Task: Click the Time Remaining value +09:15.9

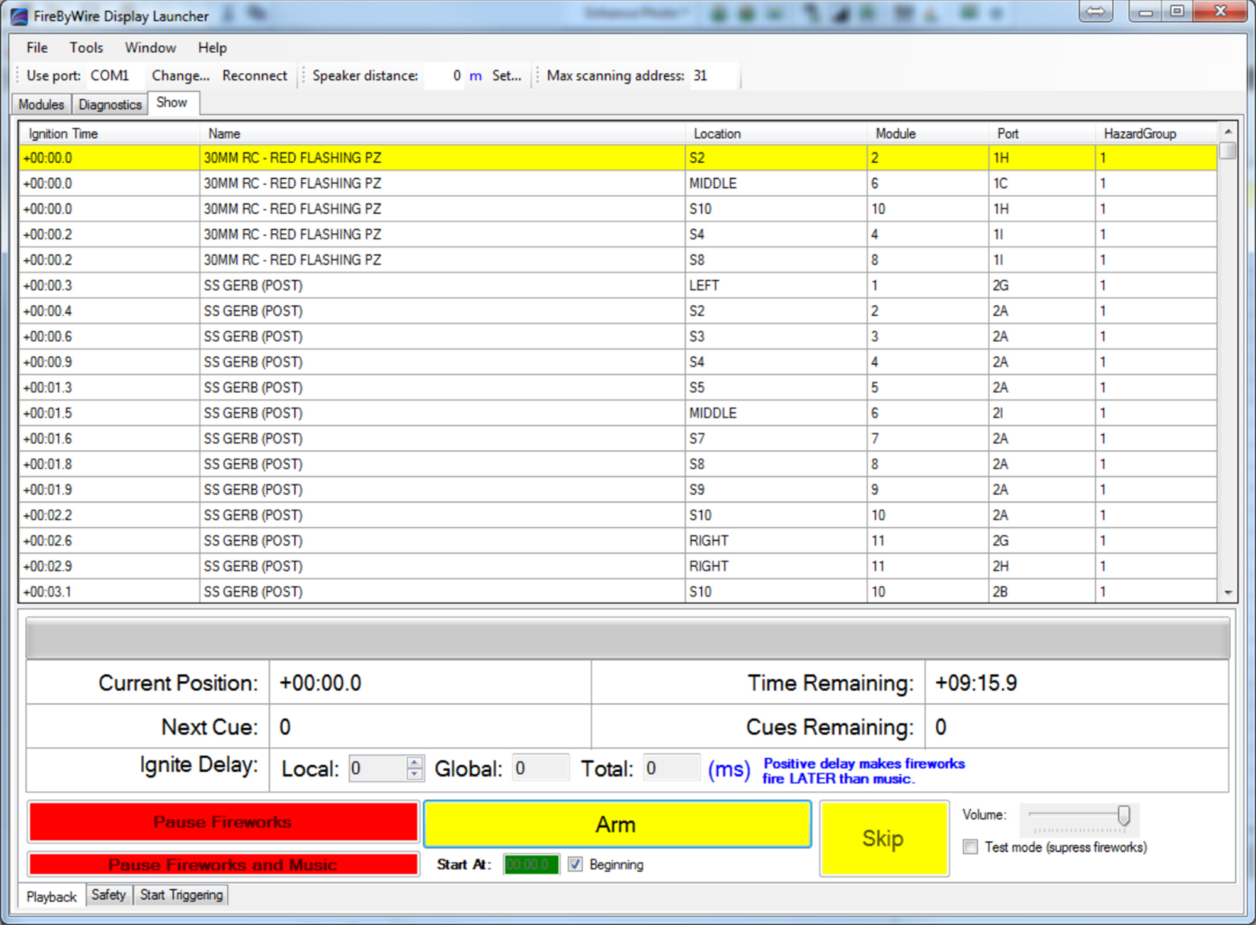Action: click(976, 683)
